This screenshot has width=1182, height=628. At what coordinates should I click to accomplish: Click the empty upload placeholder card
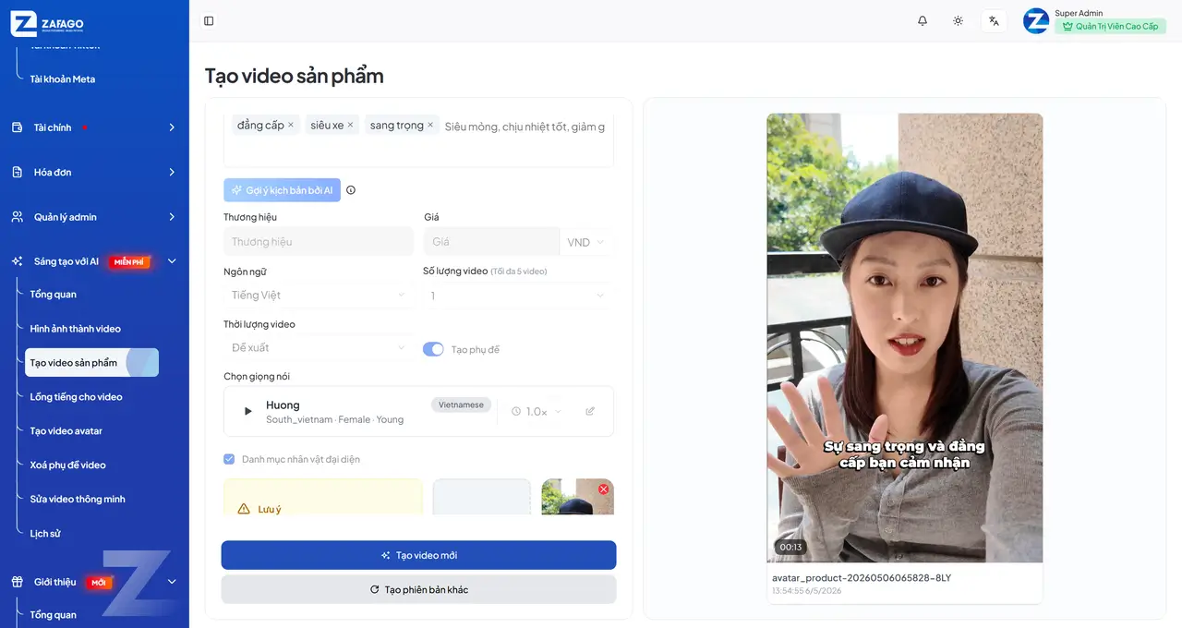[x=482, y=497]
